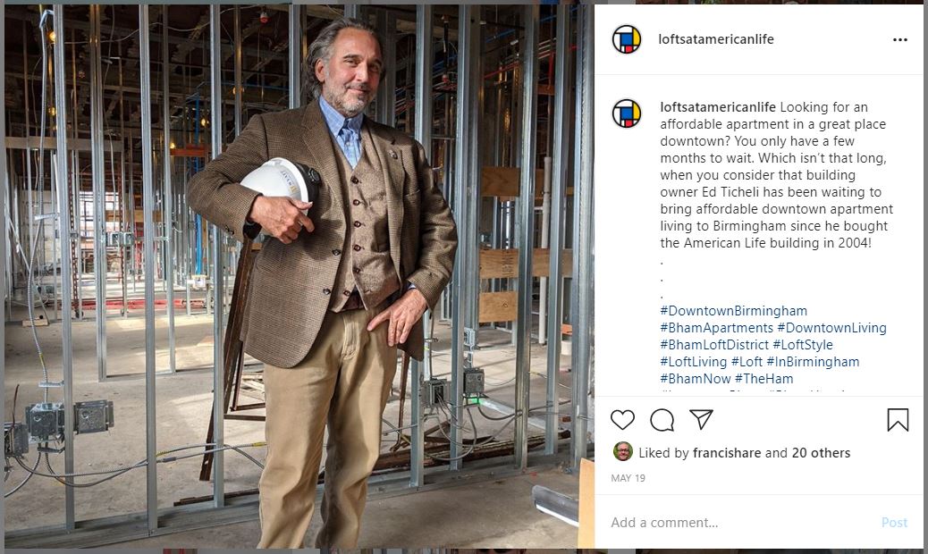928x554 pixels.
Task: Save post with the bookmark icon
Action: pos(898,420)
